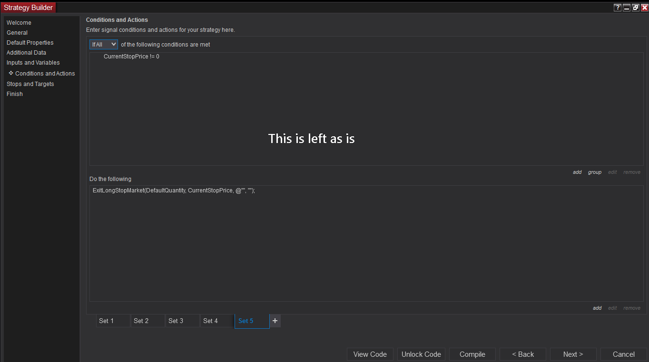Click 'add' link under actions list
Screen dimensions: 649x362
(x=597, y=308)
